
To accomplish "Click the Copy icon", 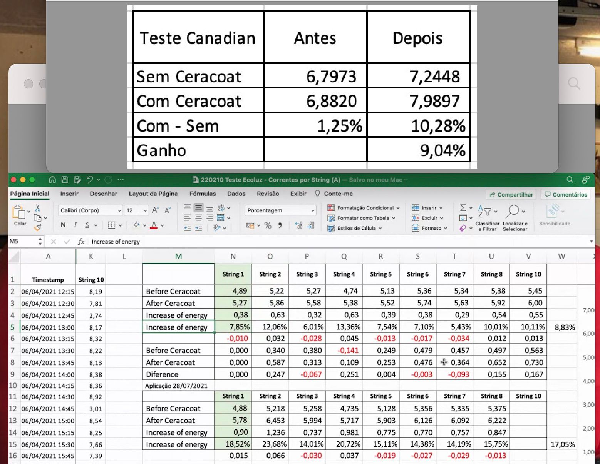I will [x=37, y=218].
